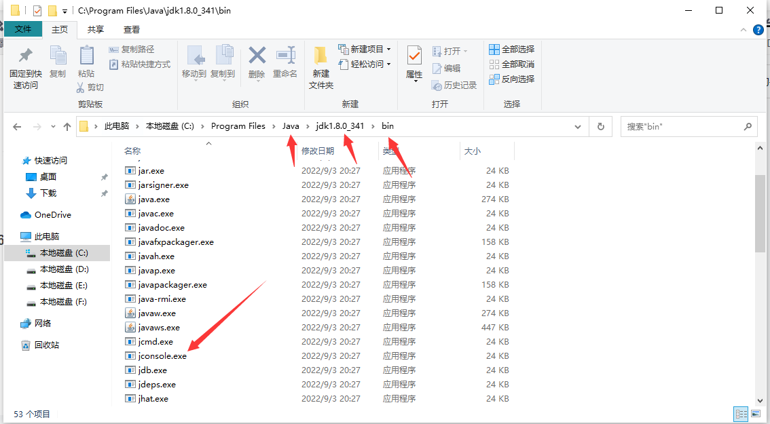Open the Move To (移动到) icon
The height and width of the screenshot is (424, 770).
pos(196,55)
